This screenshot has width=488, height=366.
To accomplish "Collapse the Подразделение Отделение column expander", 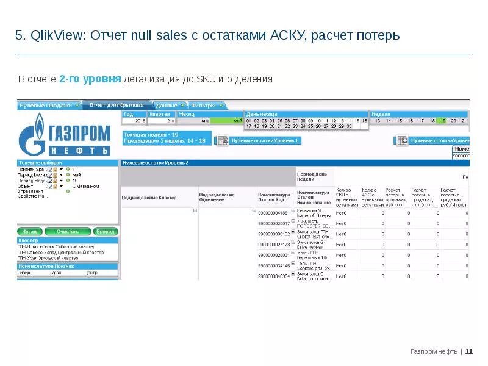I will 254,210.
